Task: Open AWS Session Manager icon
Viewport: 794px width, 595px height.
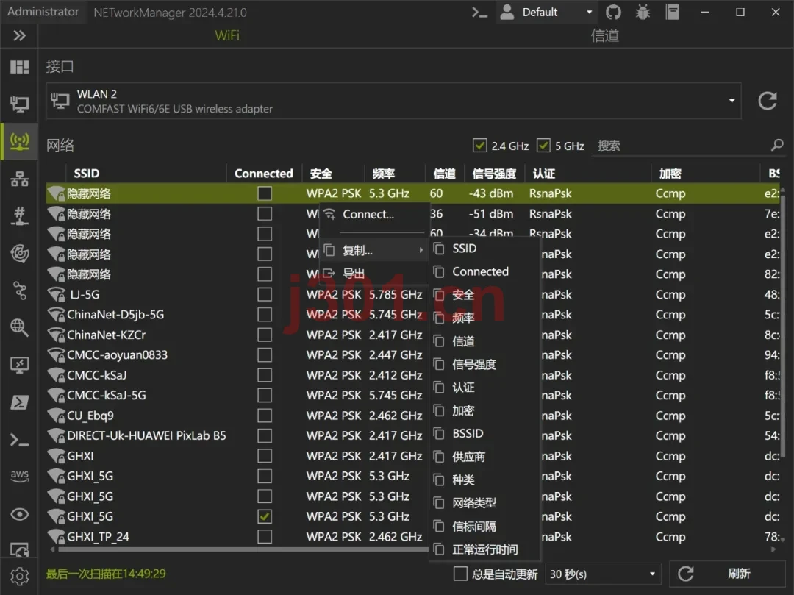Action: (19, 476)
